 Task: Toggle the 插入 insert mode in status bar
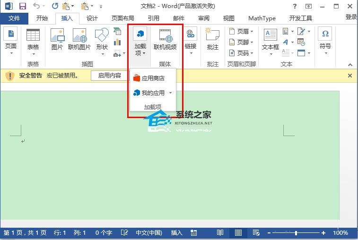176,233
